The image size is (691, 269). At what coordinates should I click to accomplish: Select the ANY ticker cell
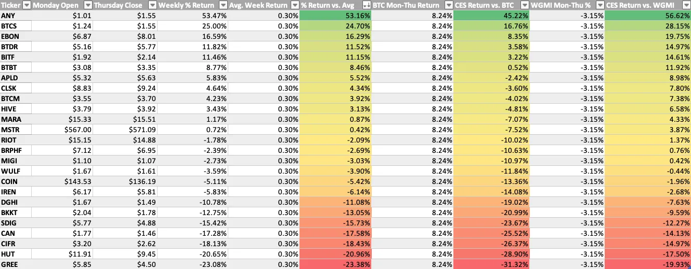[16, 16]
